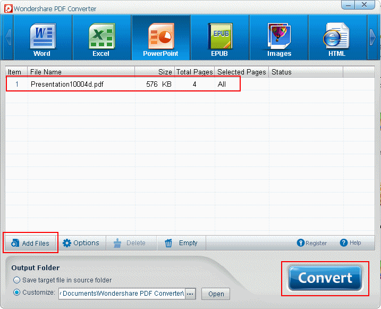Select the PowerPoint output format icon
381x309 pixels.
tap(160, 38)
